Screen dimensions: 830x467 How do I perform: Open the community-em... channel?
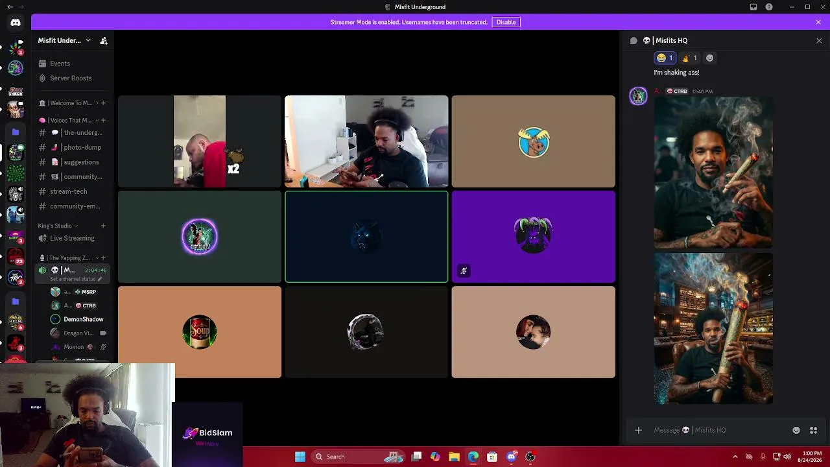click(x=71, y=206)
